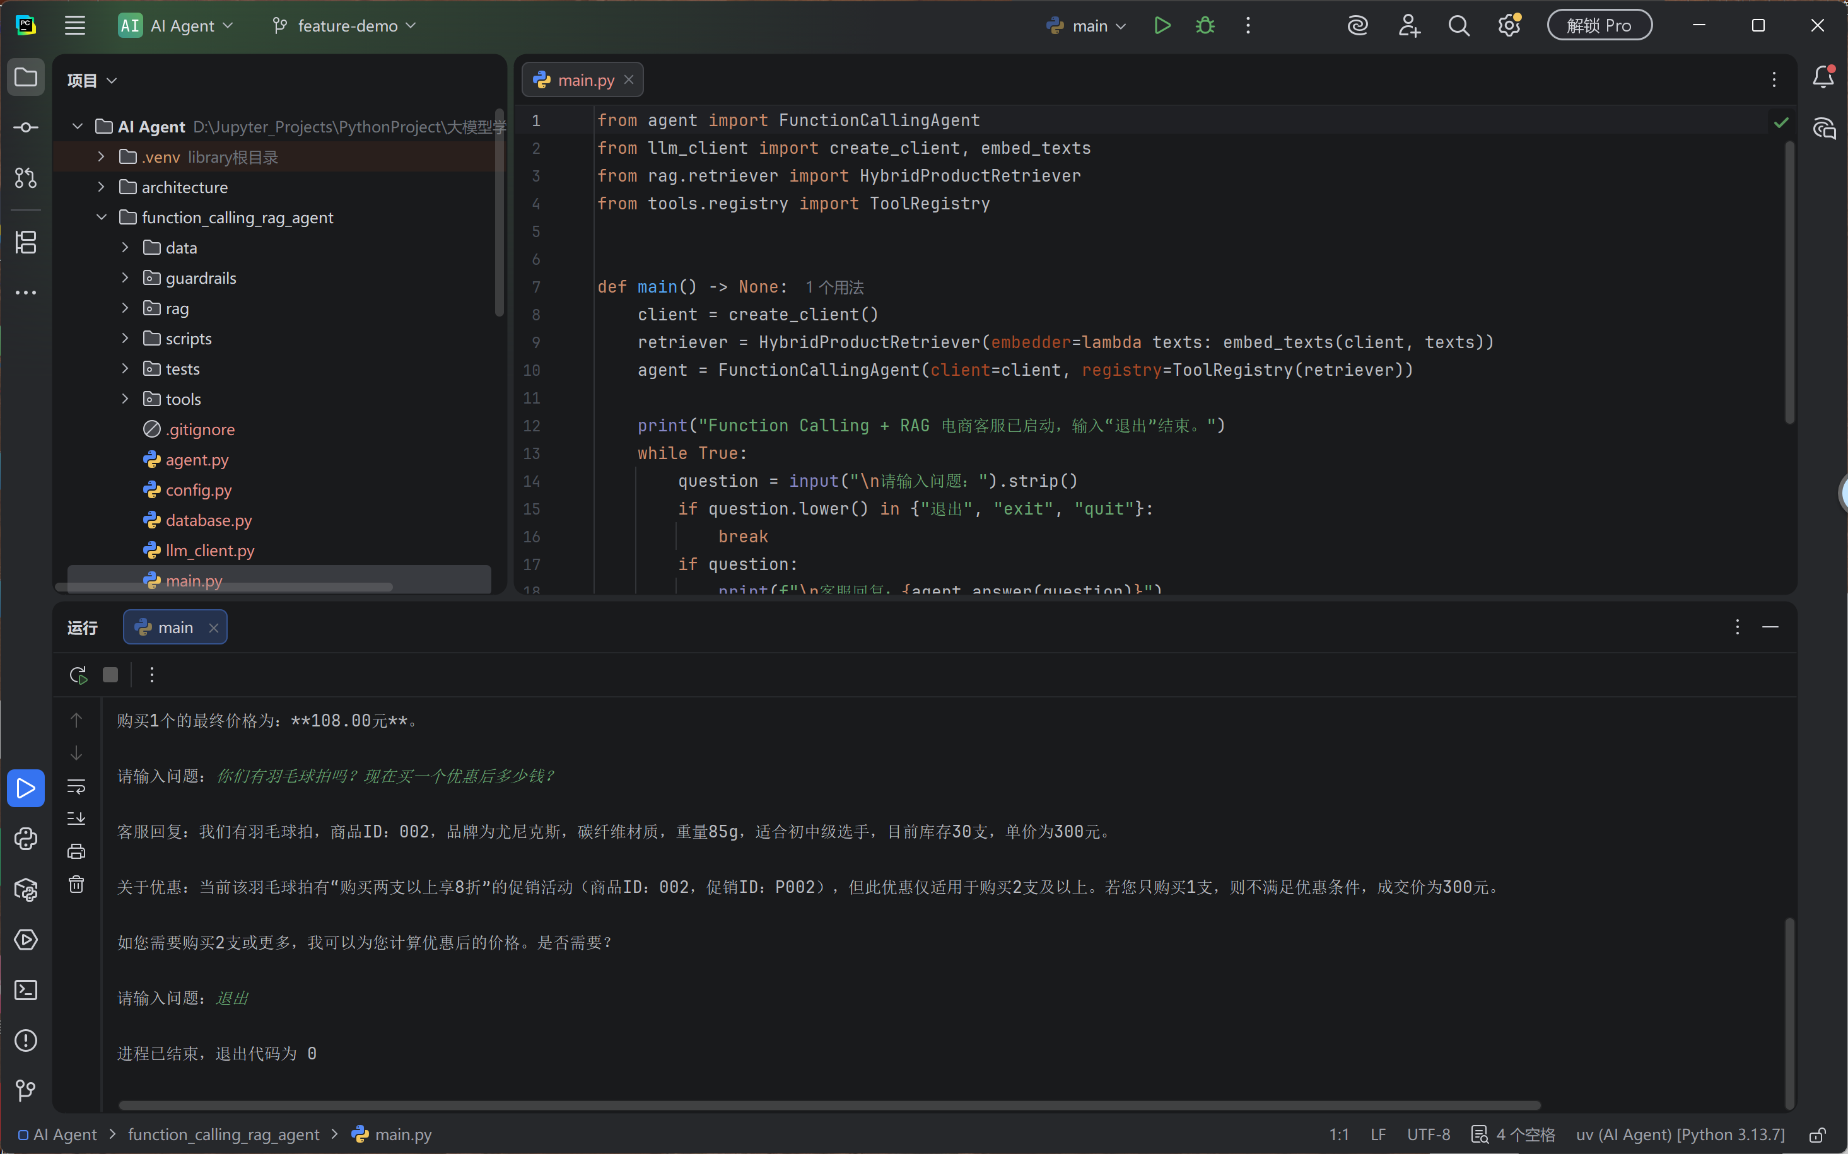The width and height of the screenshot is (1848, 1154).
Task: Open the Pull Requests tool window
Action: click(26, 178)
